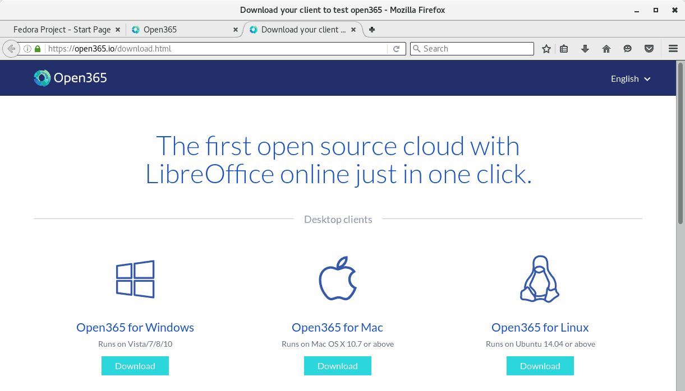This screenshot has width=685, height=391.
Task: Close the Fedora Project tab
Action: point(117,30)
